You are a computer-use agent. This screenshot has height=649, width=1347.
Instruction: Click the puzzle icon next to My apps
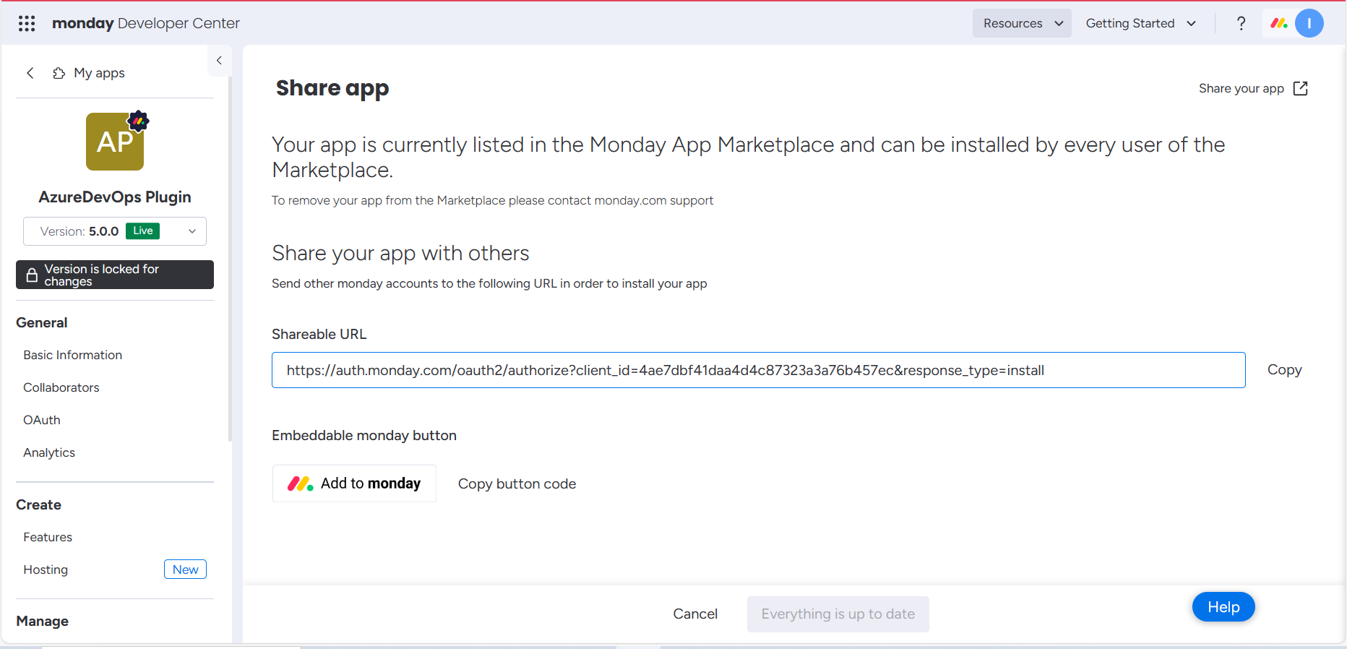pos(59,73)
